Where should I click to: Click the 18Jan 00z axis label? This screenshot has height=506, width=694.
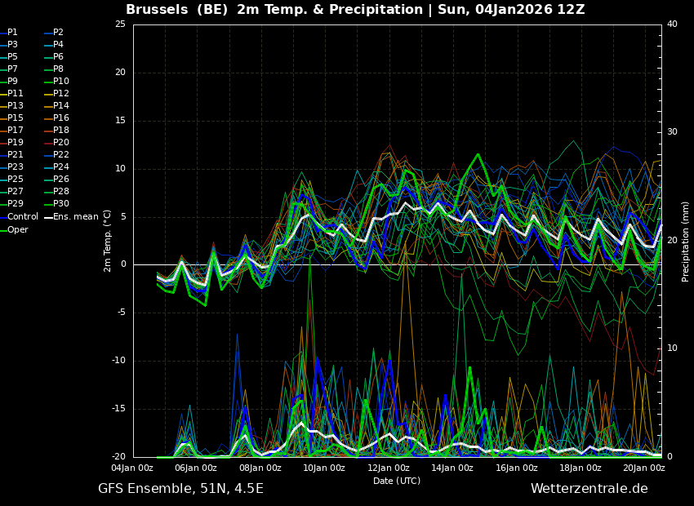click(580, 468)
